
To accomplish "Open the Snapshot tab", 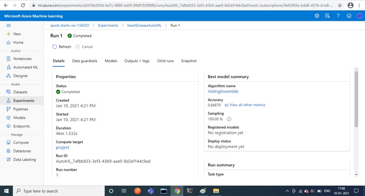I will (x=189, y=61).
